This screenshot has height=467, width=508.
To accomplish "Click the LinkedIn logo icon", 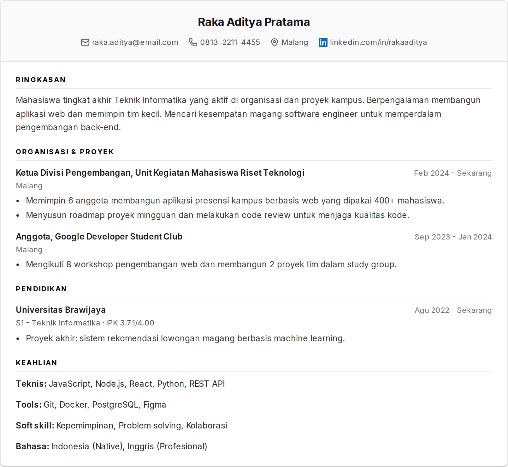I will (x=323, y=42).
